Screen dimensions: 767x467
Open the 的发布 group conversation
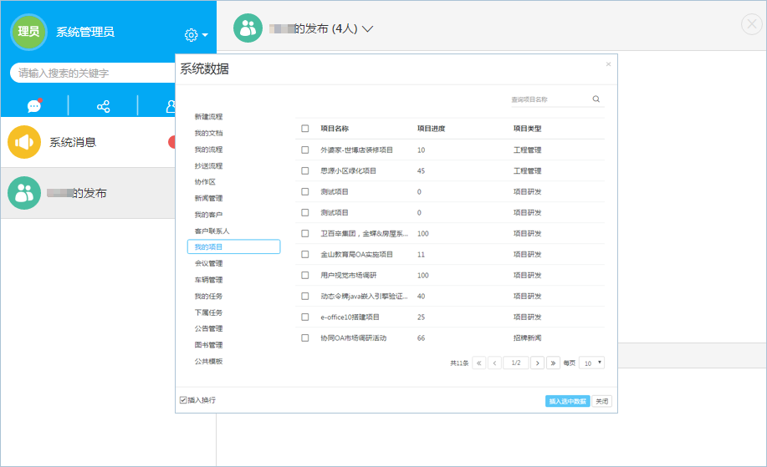tap(88, 193)
